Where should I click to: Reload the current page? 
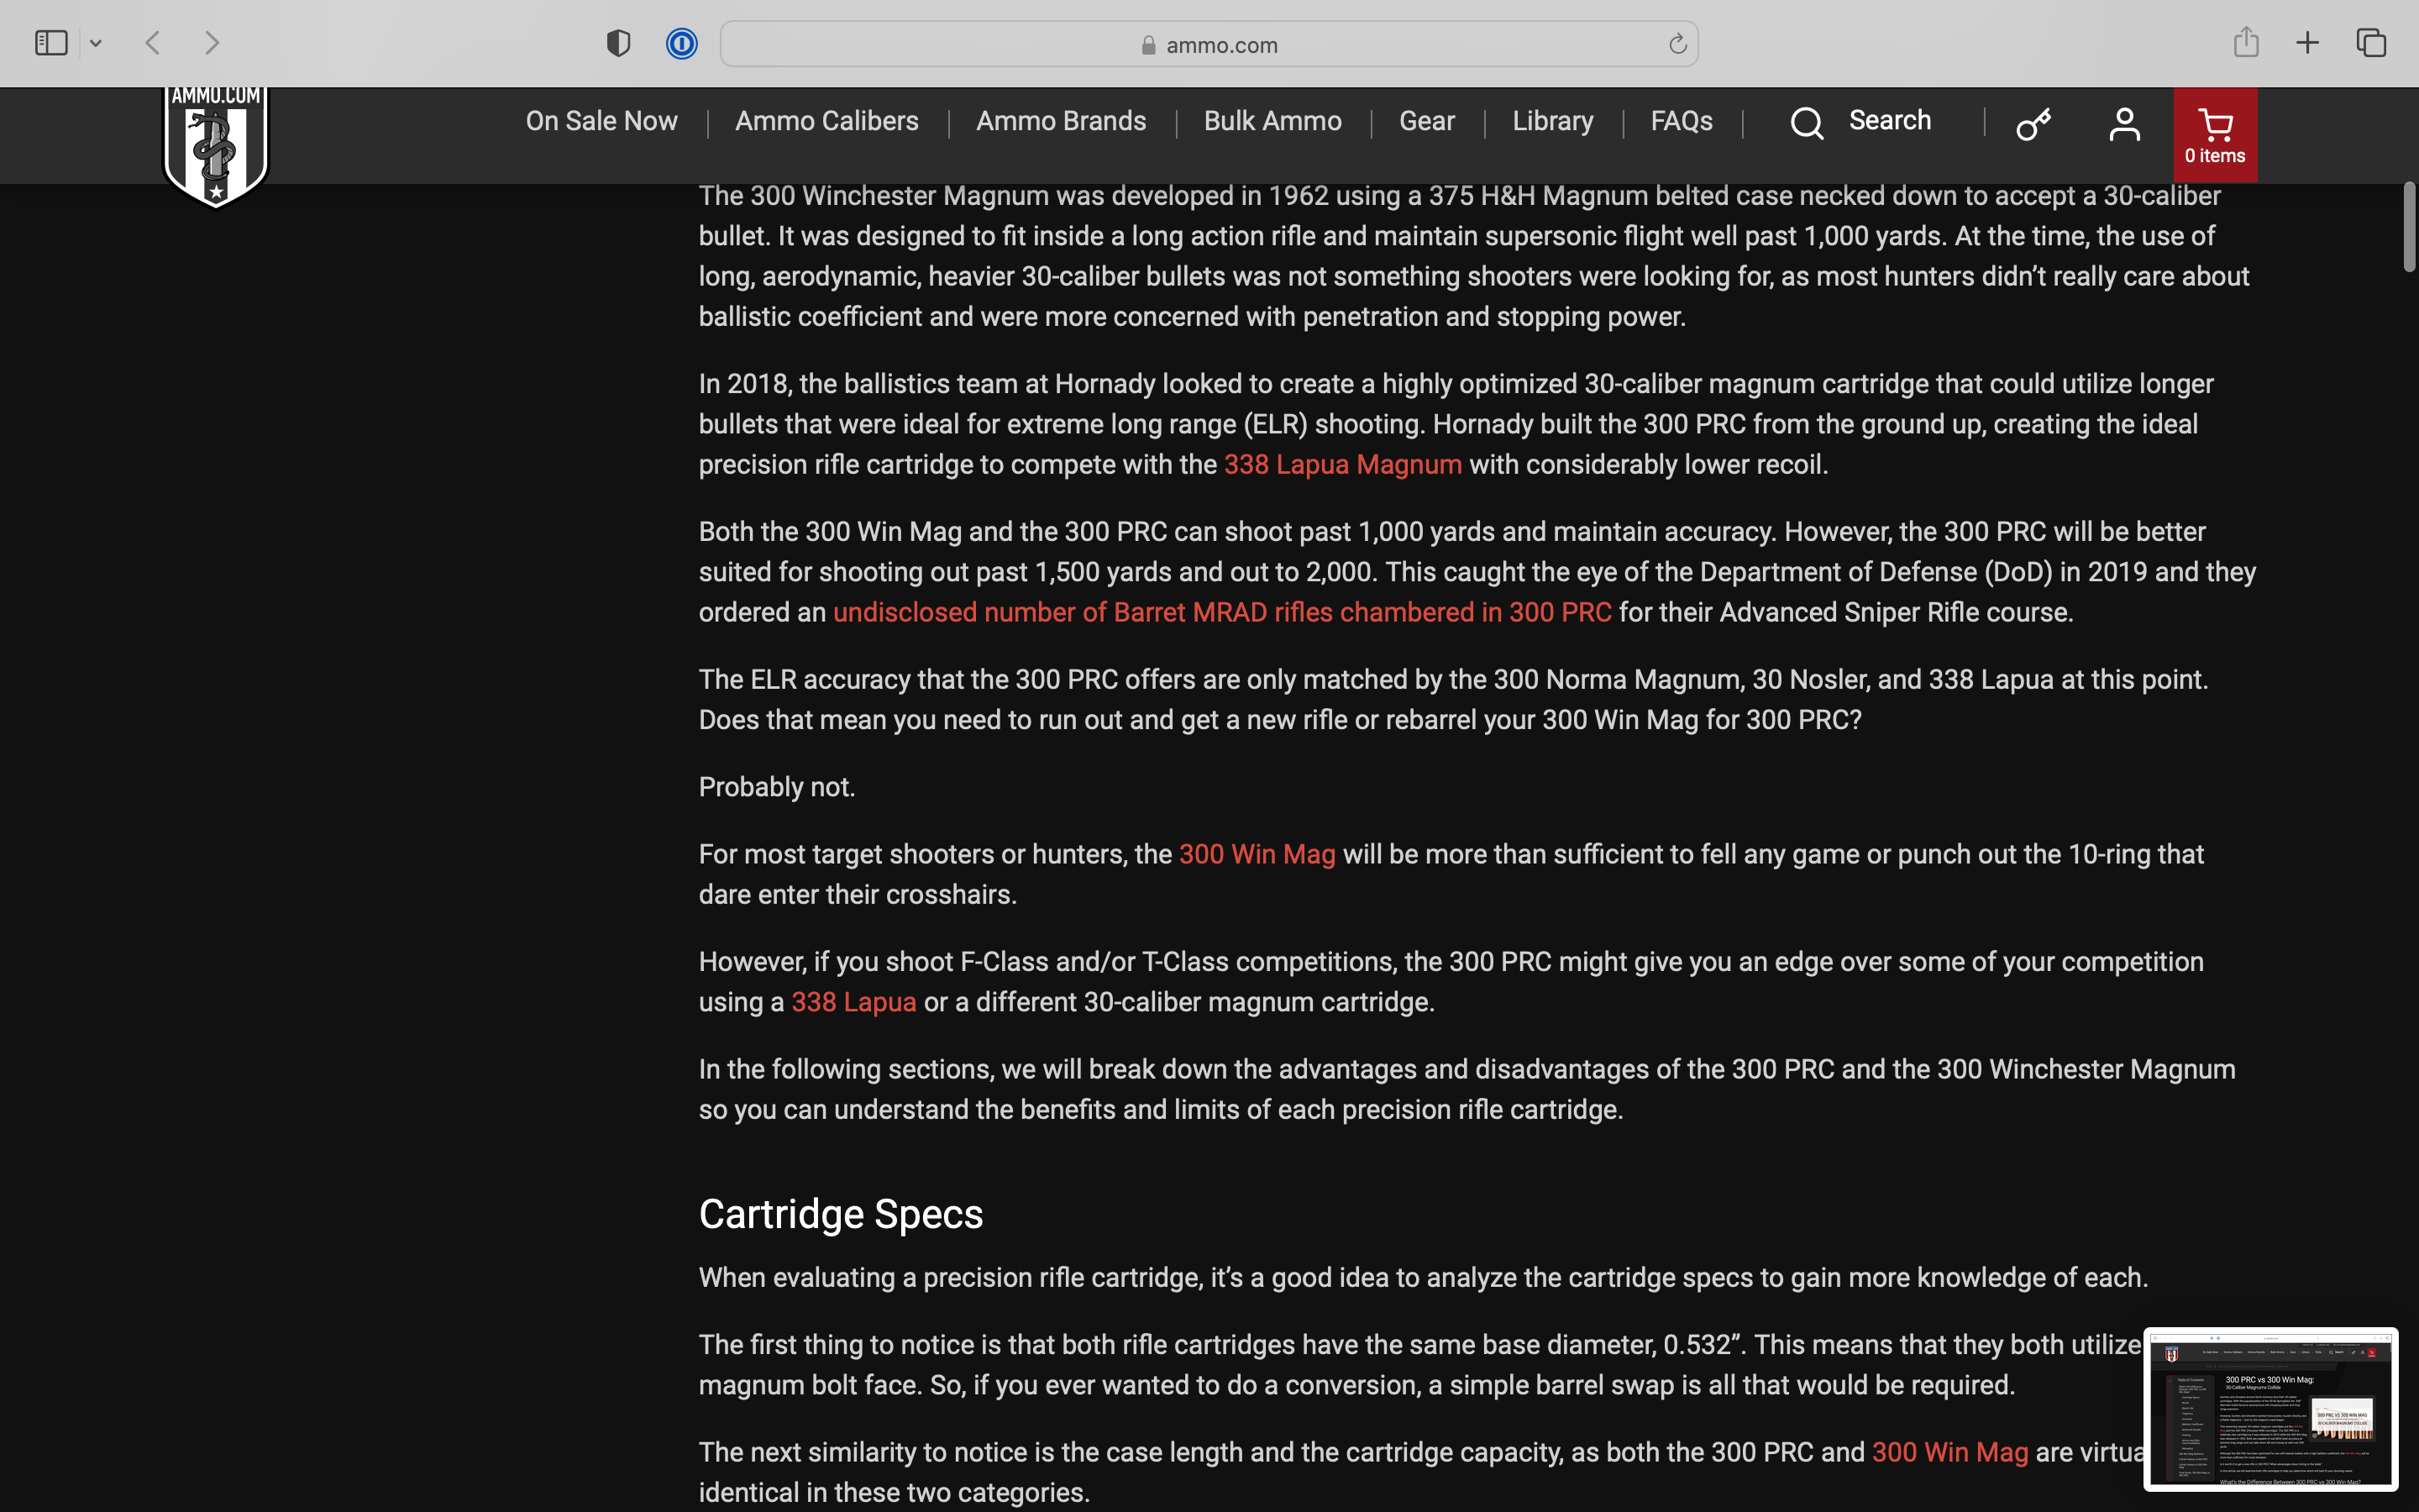[x=1677, y=44]
